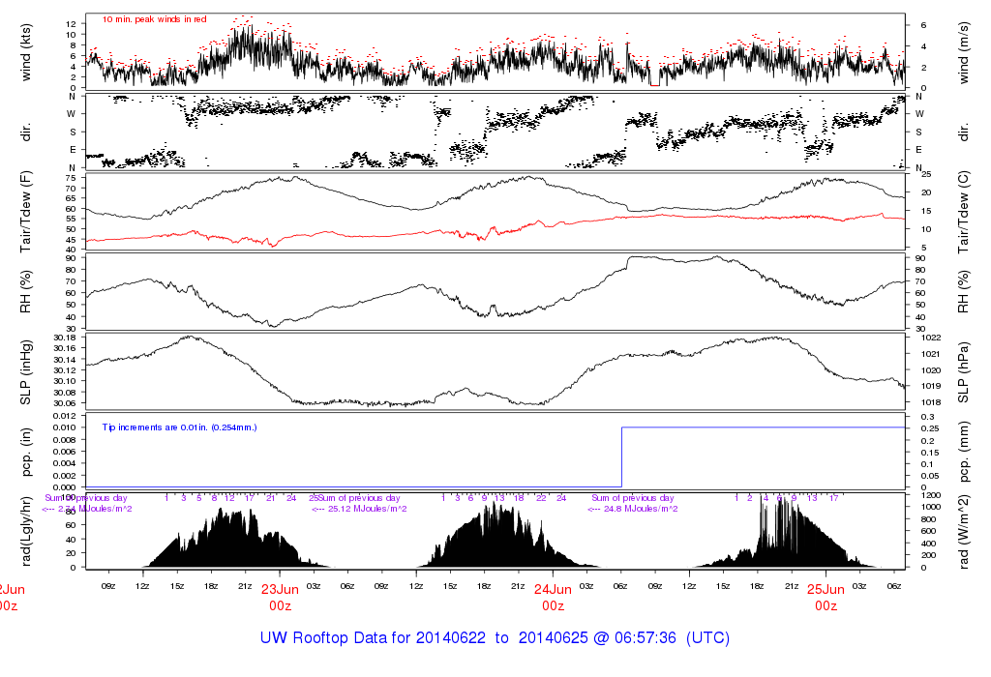
Task: Click the red '23Jun' date label
Action: pos(280,589)
